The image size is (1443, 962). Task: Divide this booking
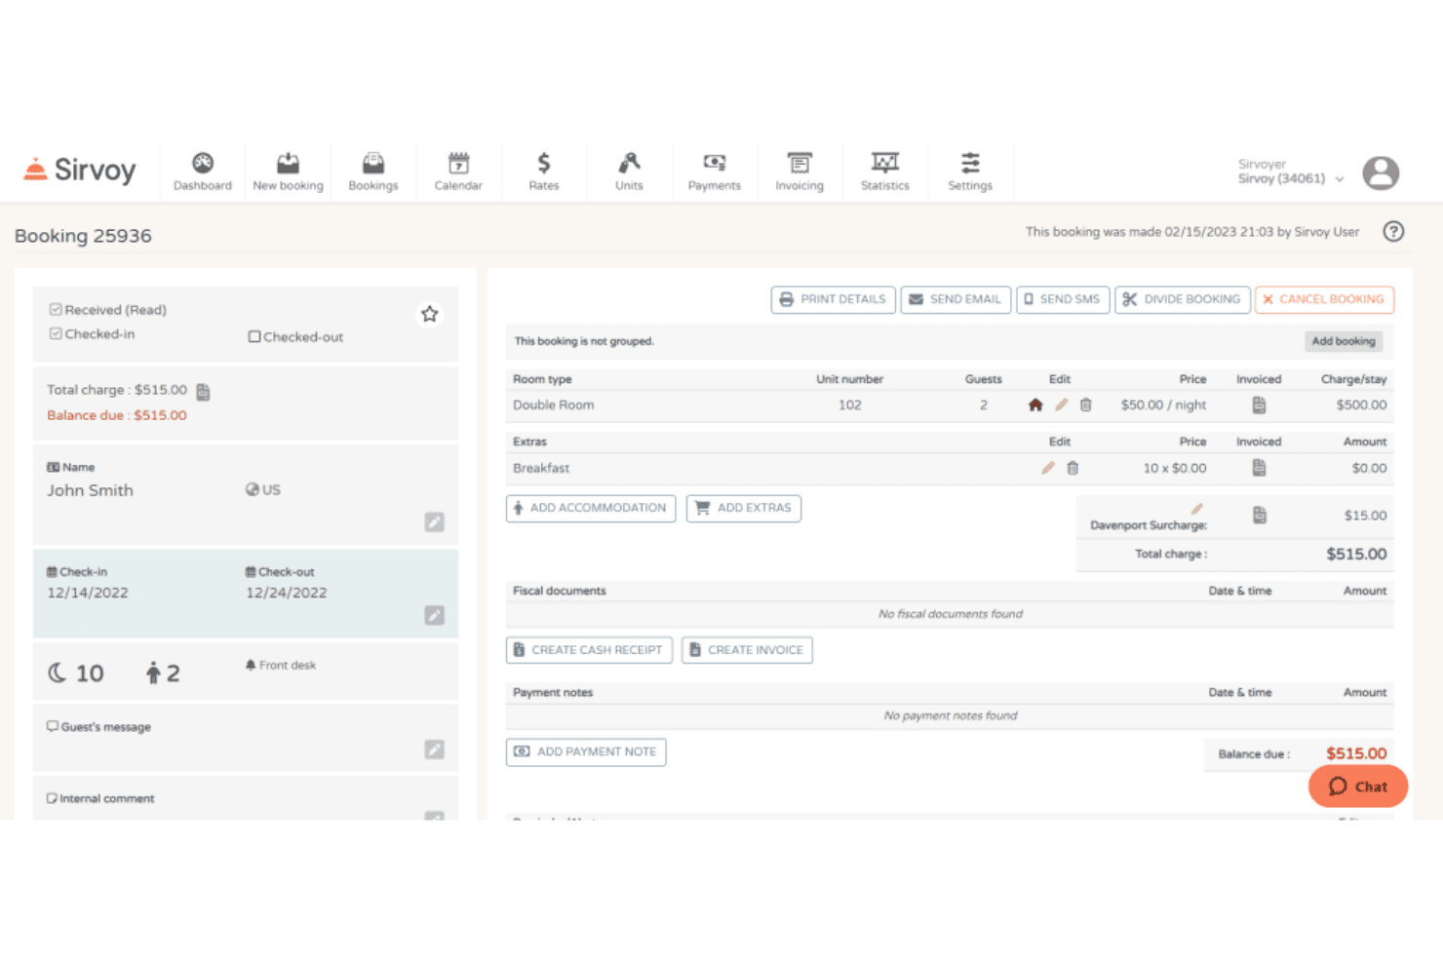tap(1183, 299)
